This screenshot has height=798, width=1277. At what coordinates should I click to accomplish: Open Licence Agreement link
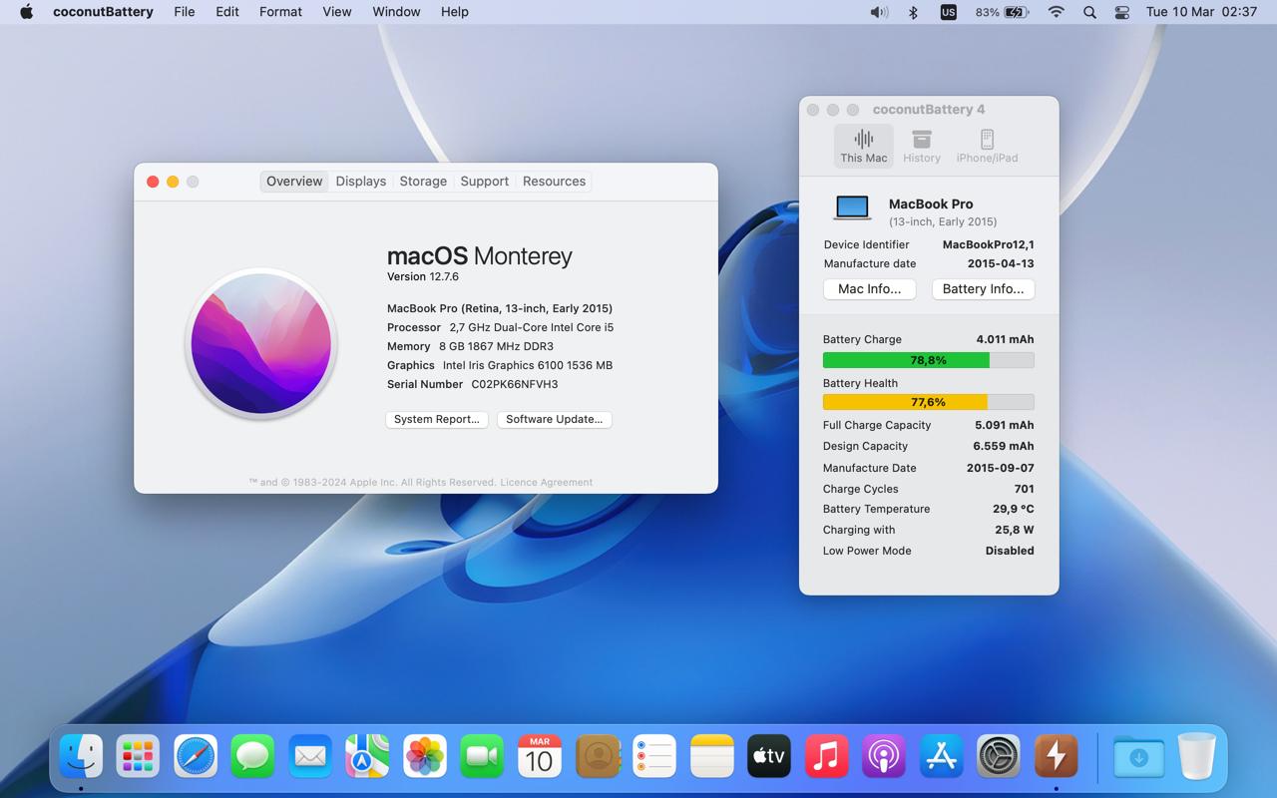pyautogui.click(x=546, y=482)
